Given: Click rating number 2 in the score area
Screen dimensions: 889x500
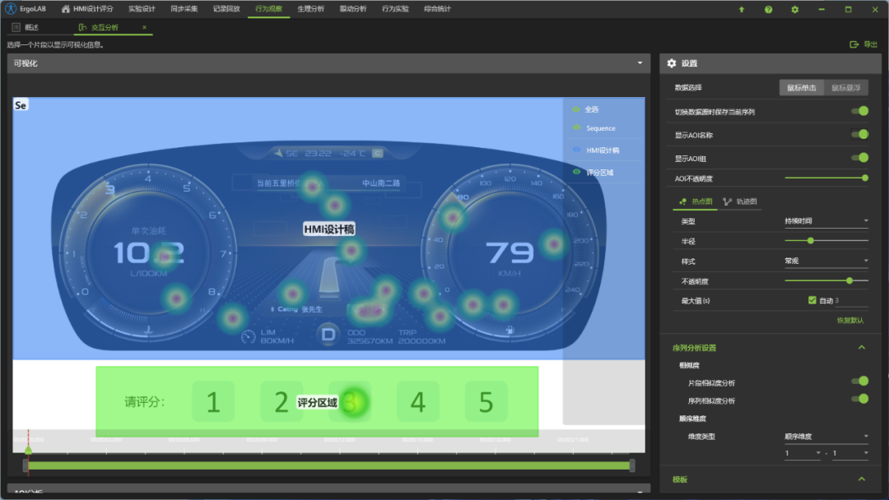Looking at the screenshot, I should (282, 402).
